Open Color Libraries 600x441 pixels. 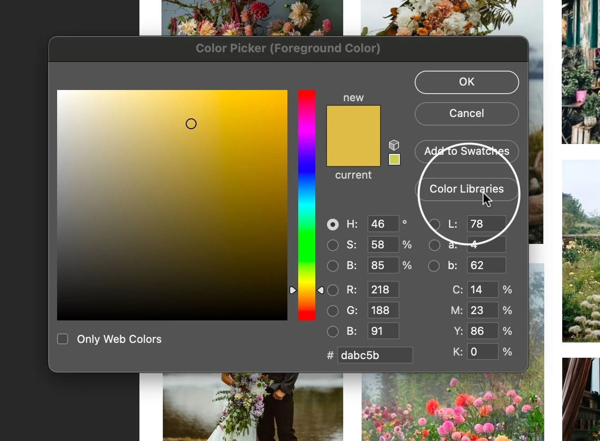[467, 189]
